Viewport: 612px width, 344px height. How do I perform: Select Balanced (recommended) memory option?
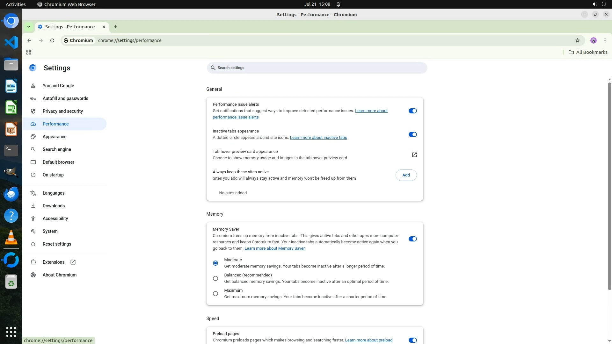(215, 278)
